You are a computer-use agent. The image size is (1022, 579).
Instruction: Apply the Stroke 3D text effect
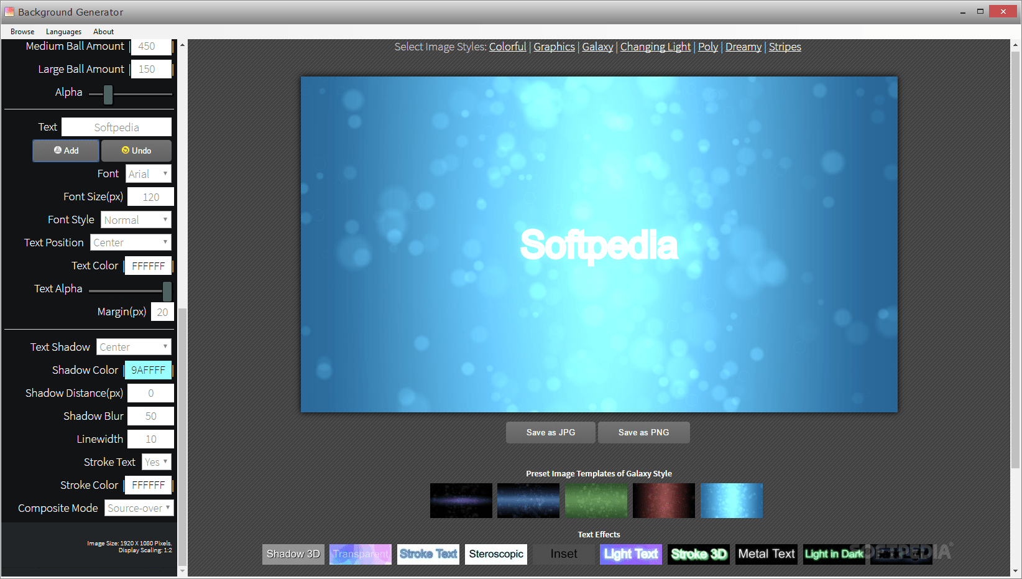tap(699, 554)
